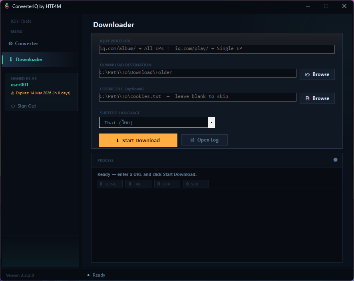Viewport: 354px width, 281px height.
Task: Open the Converter menu item
Action: pyautogui.click(x=40, y=44)
